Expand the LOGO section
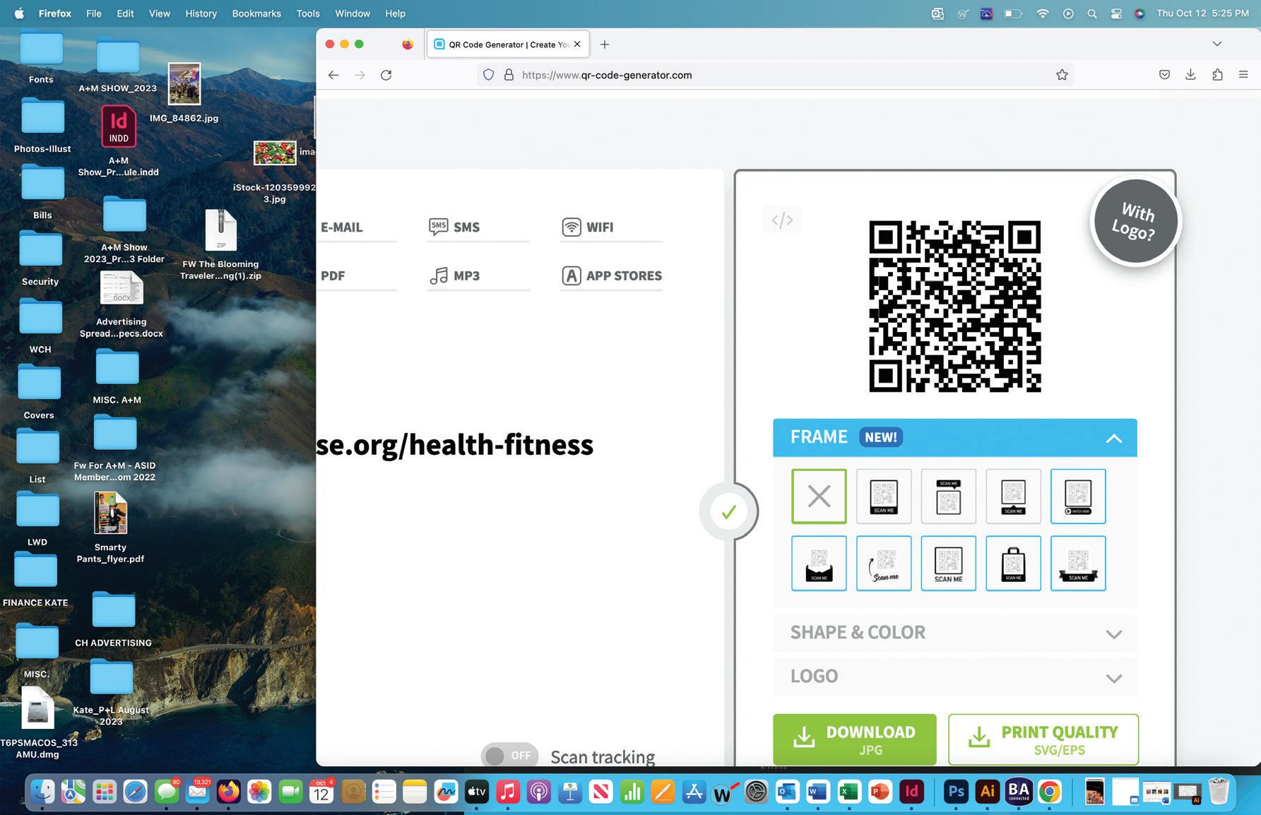 click(955, 677)
